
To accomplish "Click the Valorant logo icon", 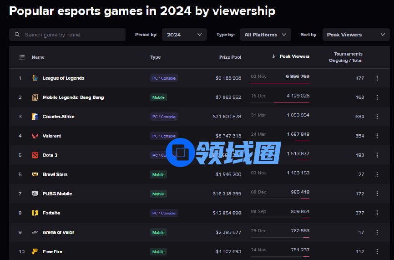I will click(x=35, y=136).
